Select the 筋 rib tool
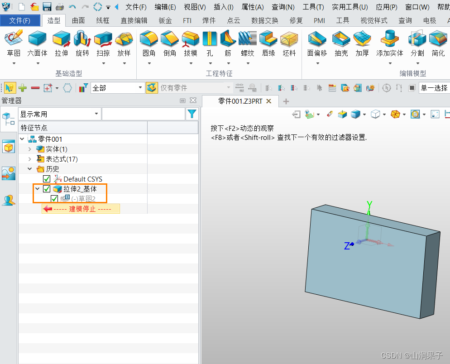This screenshot has width=450, height=364. [228, 43]
